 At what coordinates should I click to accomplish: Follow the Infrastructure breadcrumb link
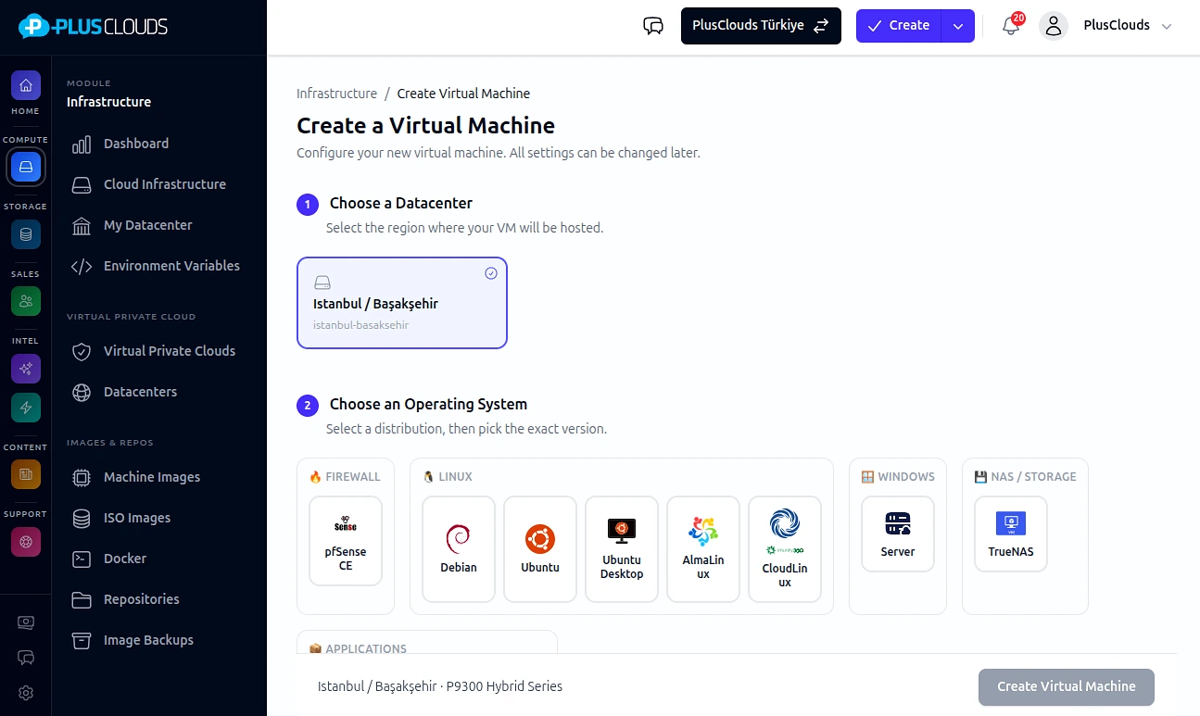[x=336, y=94]
